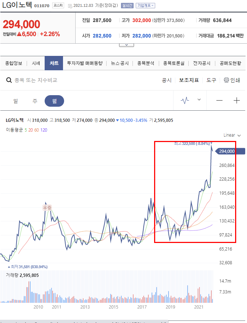Click the 260,864 price axis label

click(x=227, y=165)
